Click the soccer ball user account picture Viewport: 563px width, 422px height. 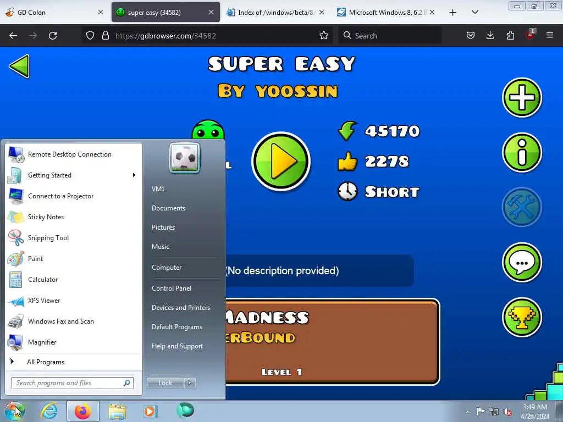pyautogui.click(x=185, y=158)
